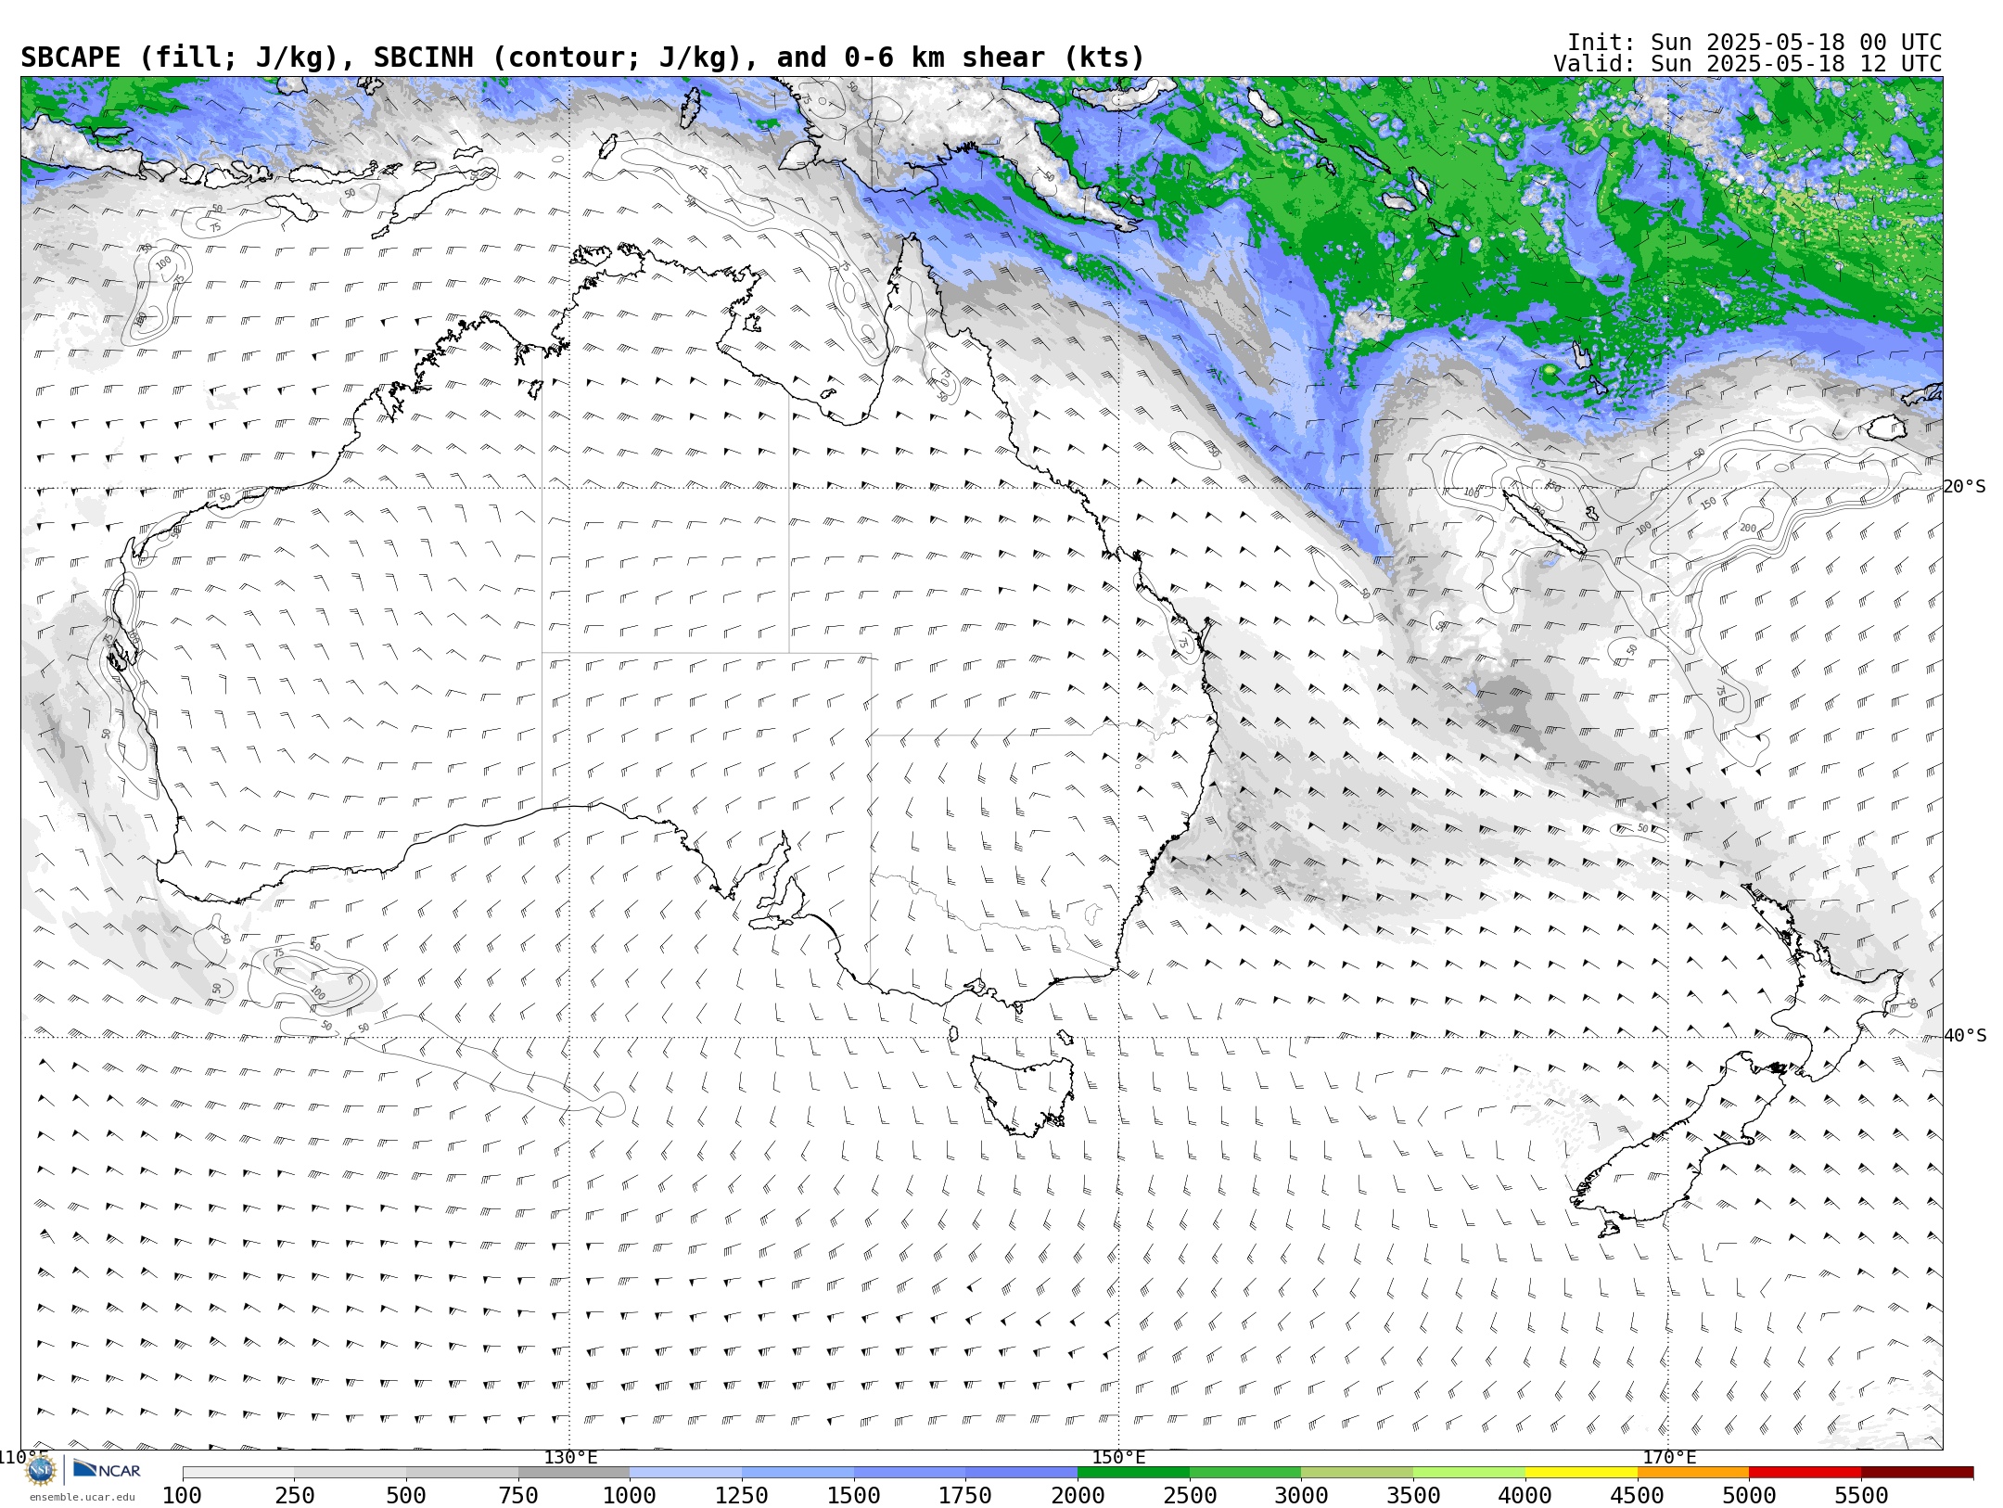The image size is (2003, 1508).
Task: Click the 40°S latitude label
Action: point(1965,1036)
